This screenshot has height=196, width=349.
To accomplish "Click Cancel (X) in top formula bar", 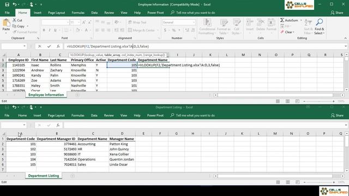I will pos(40,46).
